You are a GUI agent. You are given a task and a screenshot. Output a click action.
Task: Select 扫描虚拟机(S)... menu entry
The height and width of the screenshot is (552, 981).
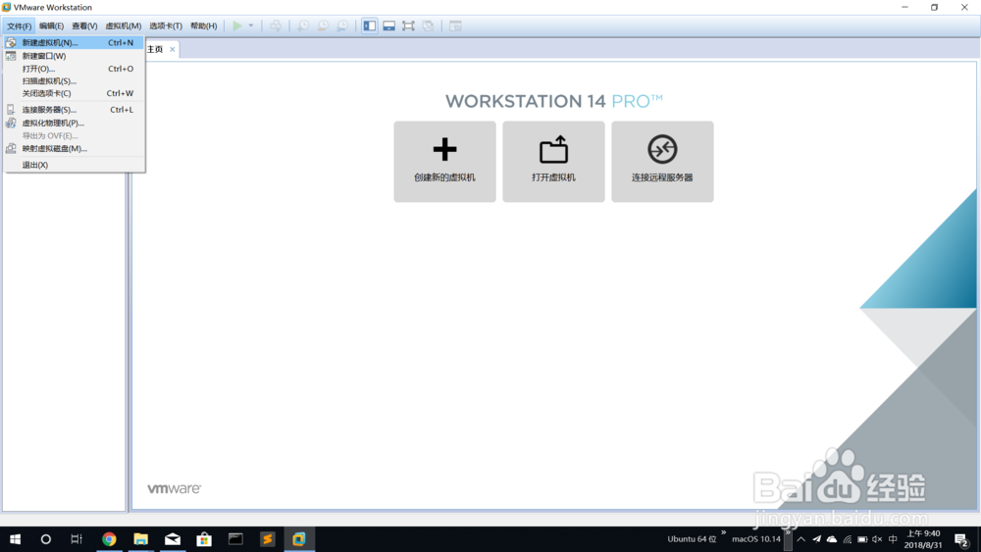(x=75, y=81)
